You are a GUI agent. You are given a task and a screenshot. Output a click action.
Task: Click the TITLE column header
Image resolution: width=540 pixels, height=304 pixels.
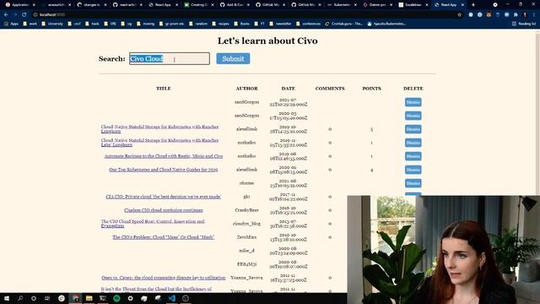pos(164,89)
